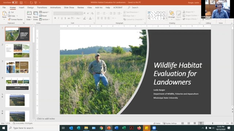The image size is (234, 131).
Task: Open the text highlight color picker
Action: [84, 18]
